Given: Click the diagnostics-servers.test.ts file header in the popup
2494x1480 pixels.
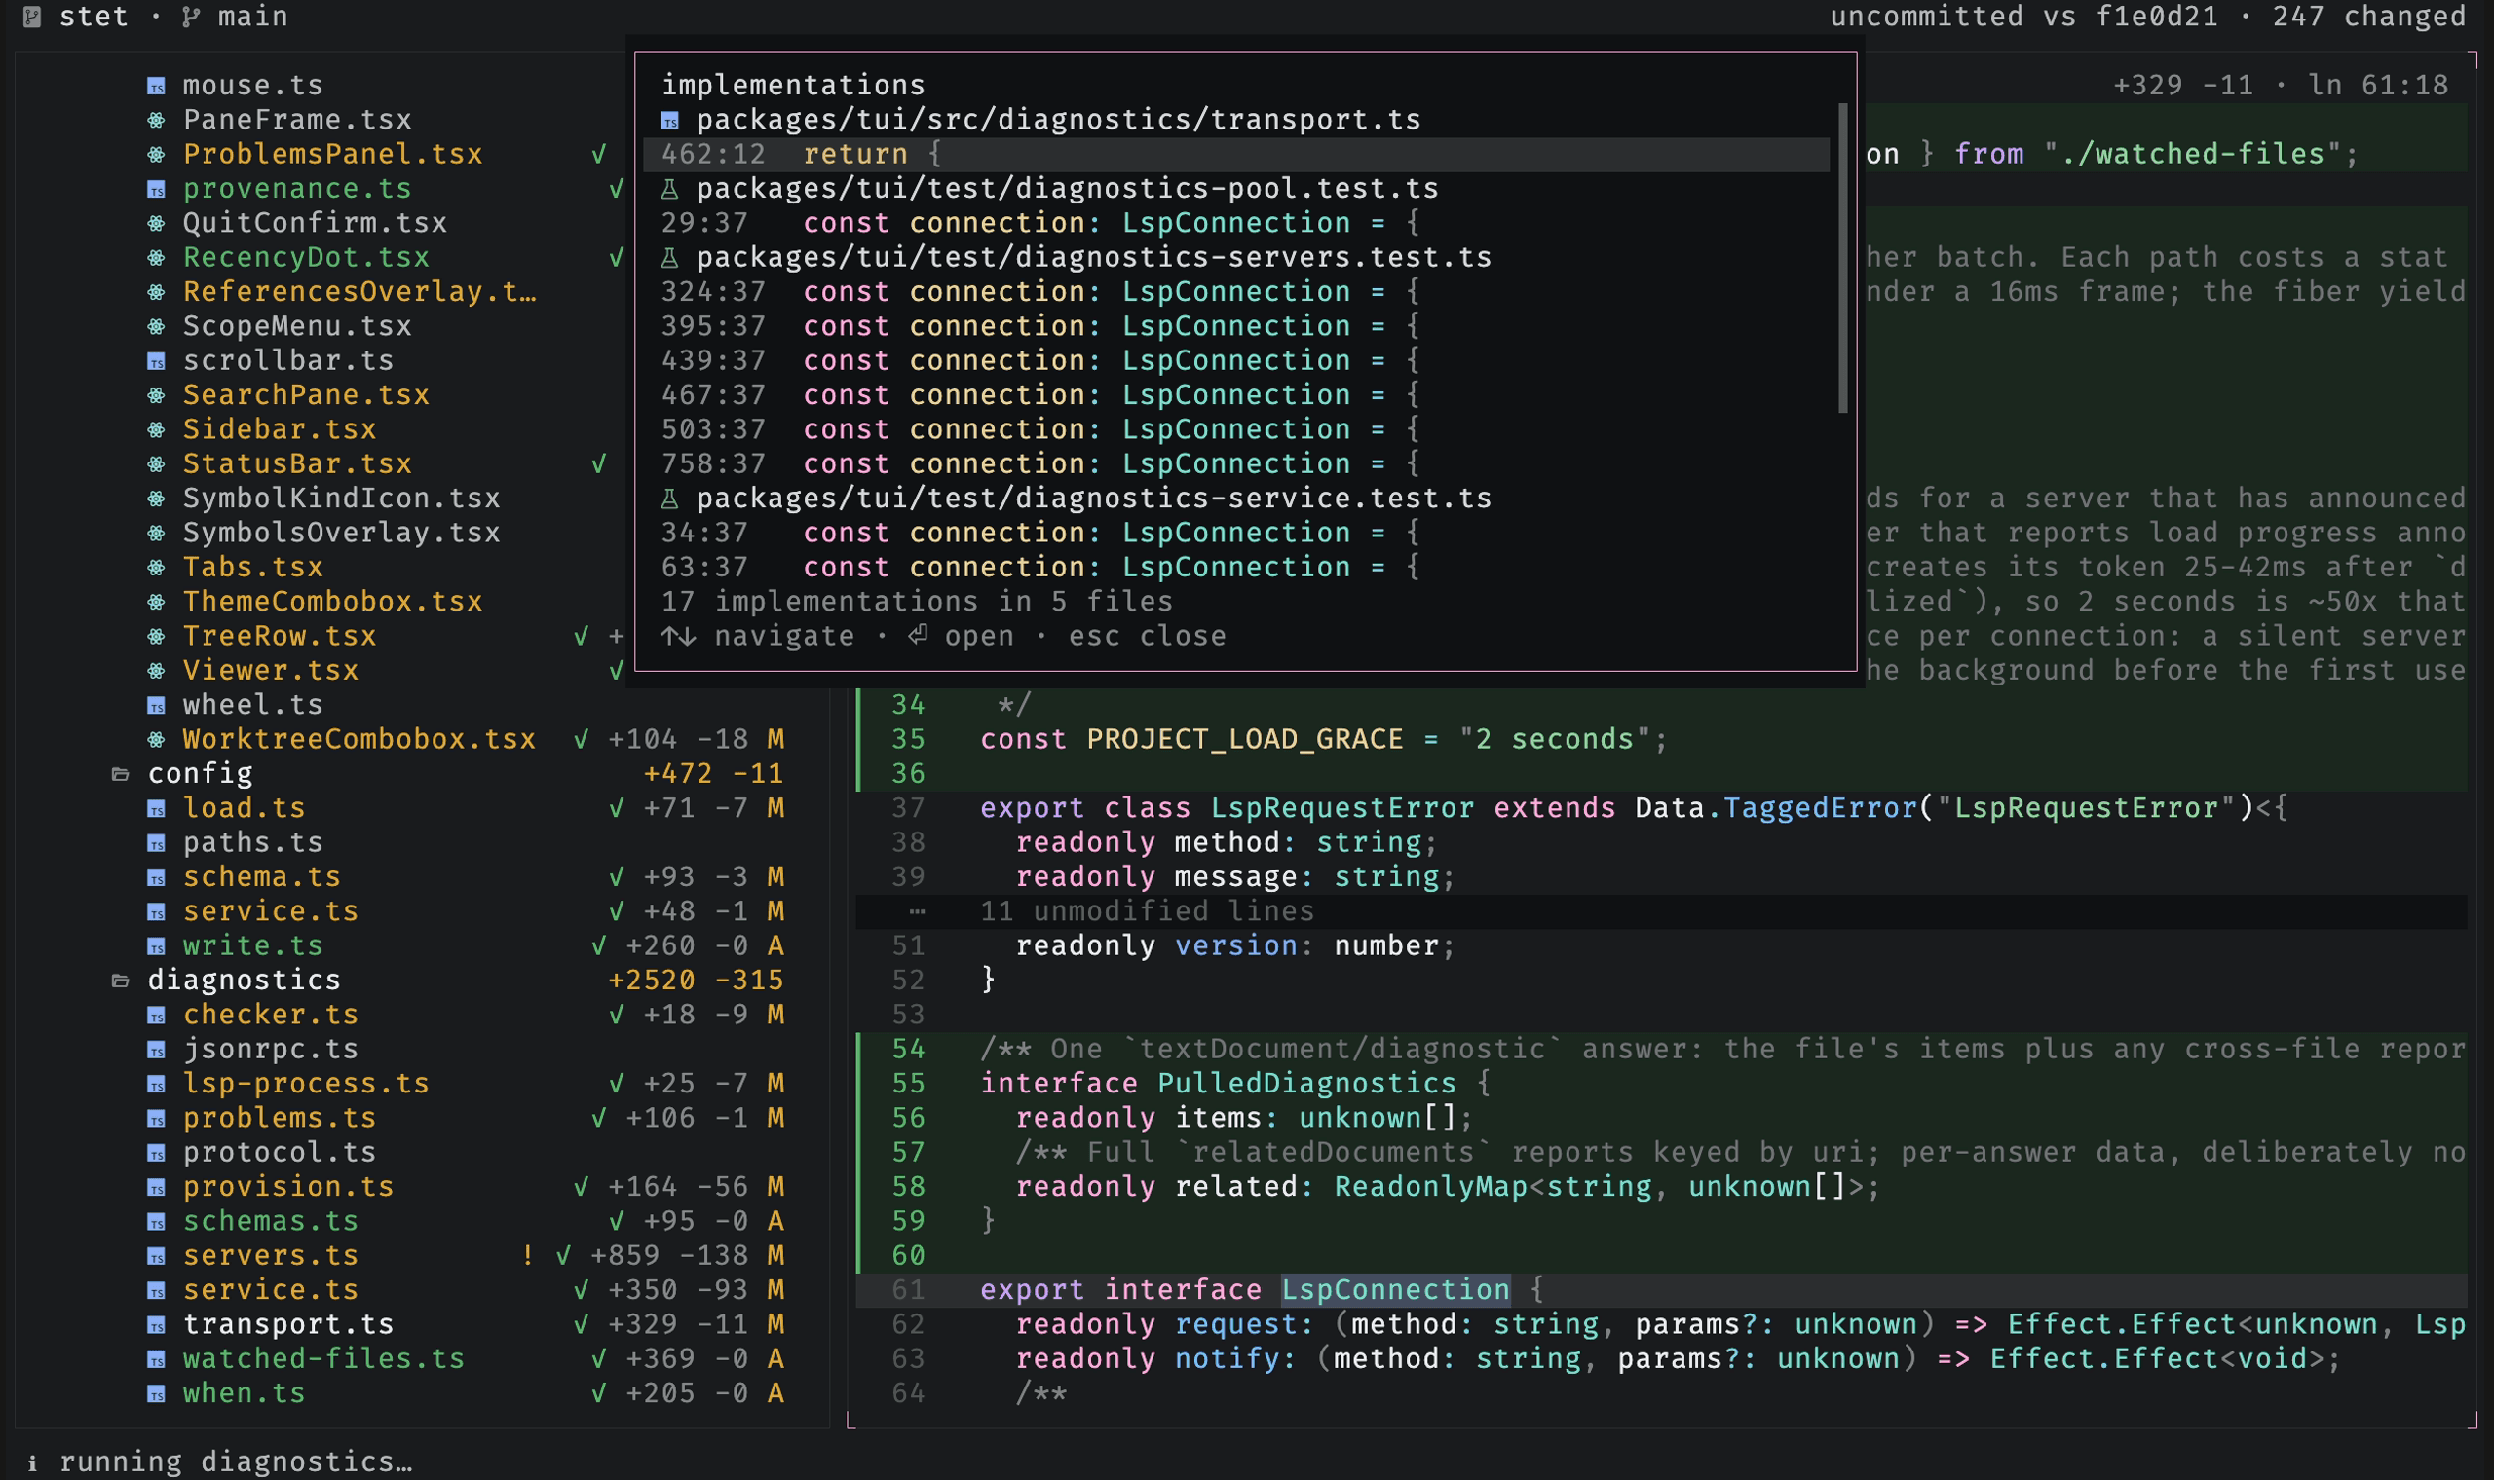Looking at the screenshot, I should click(x=1093, y=258).
